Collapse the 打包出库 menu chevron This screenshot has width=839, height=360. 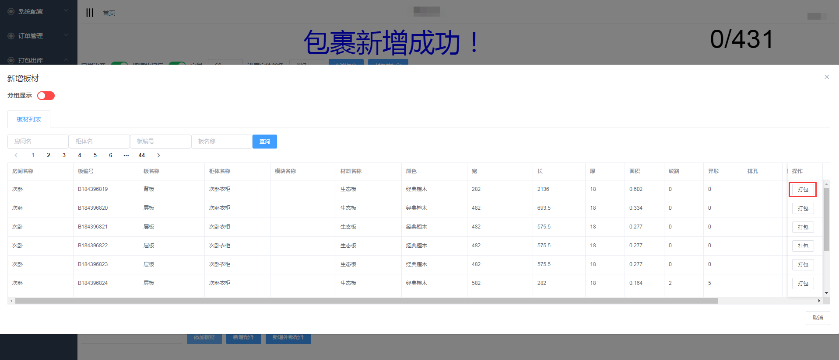click(66, 60)
